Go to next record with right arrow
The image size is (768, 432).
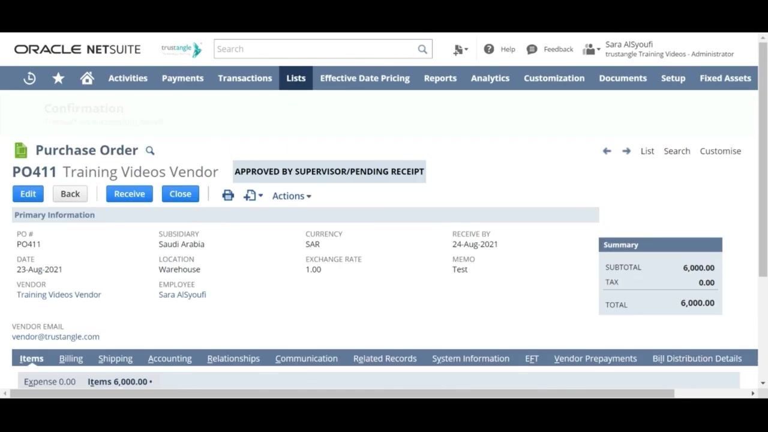tap(626, 151)
